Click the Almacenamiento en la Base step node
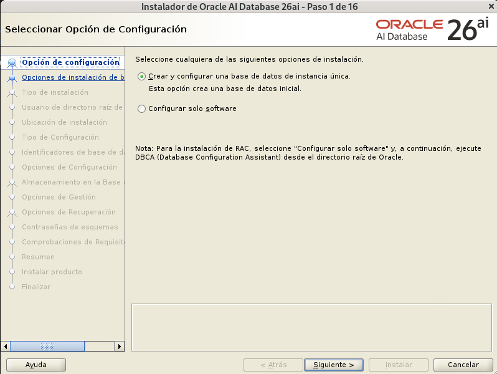 [12, 183]
